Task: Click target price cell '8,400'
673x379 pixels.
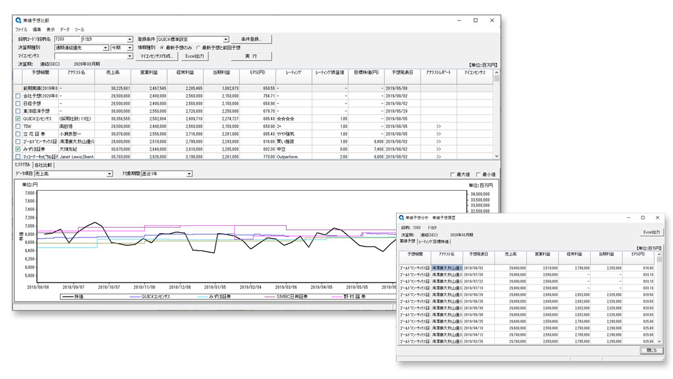Action: tap(366, 142)
